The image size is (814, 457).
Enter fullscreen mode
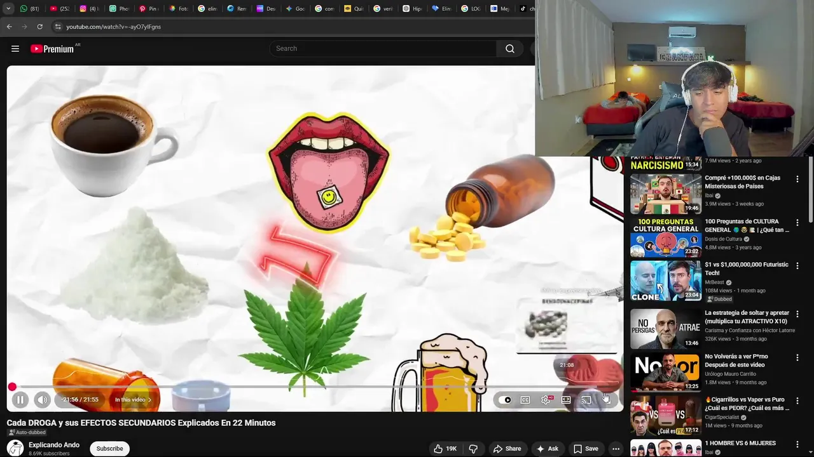pyautogui.click(x=607, y=400)
